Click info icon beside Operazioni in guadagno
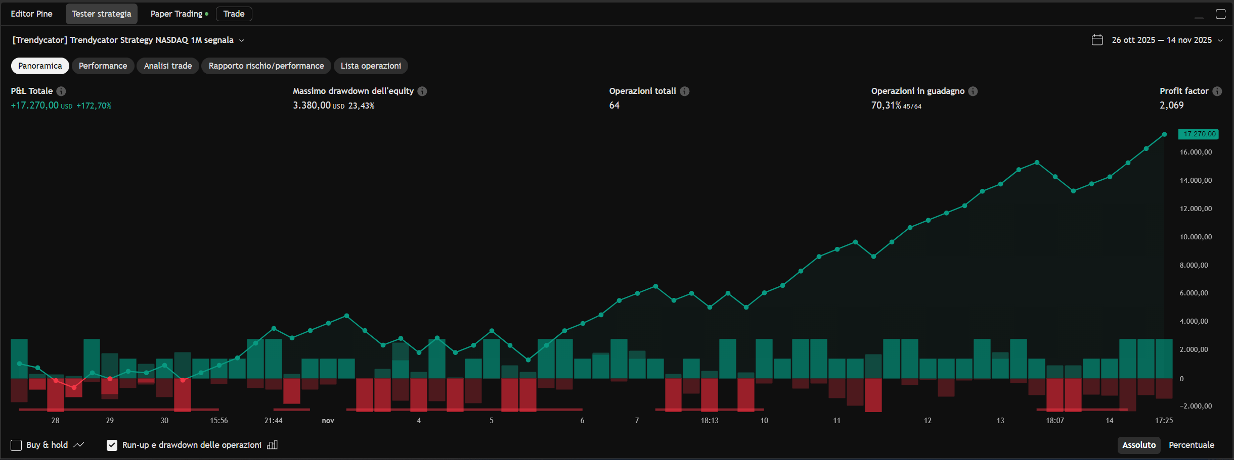 tap(973, 91)
